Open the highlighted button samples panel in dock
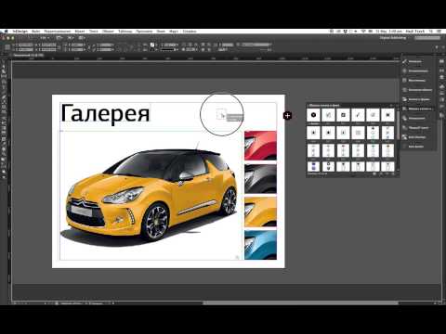The width and height of the screenshot is (446, 334). 417,109
